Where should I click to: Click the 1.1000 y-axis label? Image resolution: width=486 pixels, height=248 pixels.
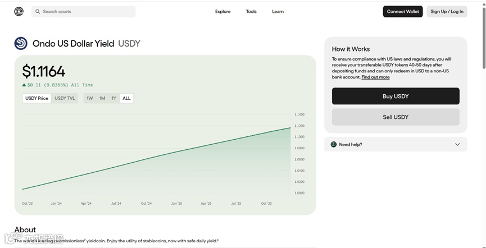tap(299, 137)
